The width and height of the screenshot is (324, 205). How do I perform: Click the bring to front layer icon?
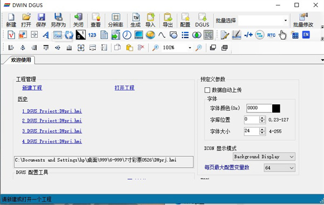213,48
